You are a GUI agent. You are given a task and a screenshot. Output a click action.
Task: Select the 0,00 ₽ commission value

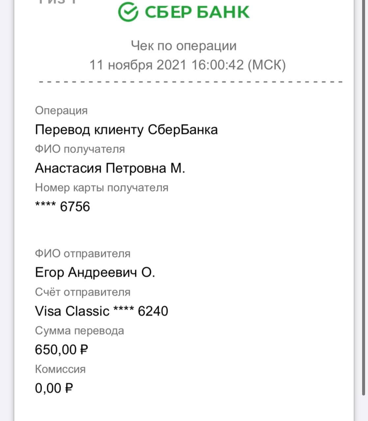point(54,388)
